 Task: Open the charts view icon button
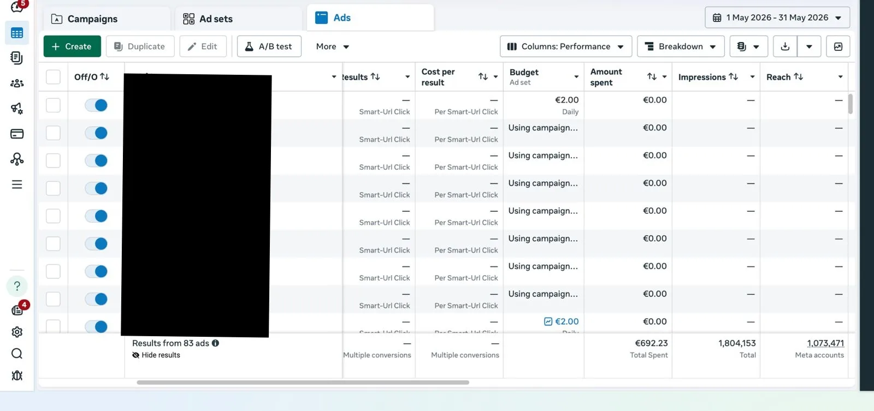coord(838,46)
